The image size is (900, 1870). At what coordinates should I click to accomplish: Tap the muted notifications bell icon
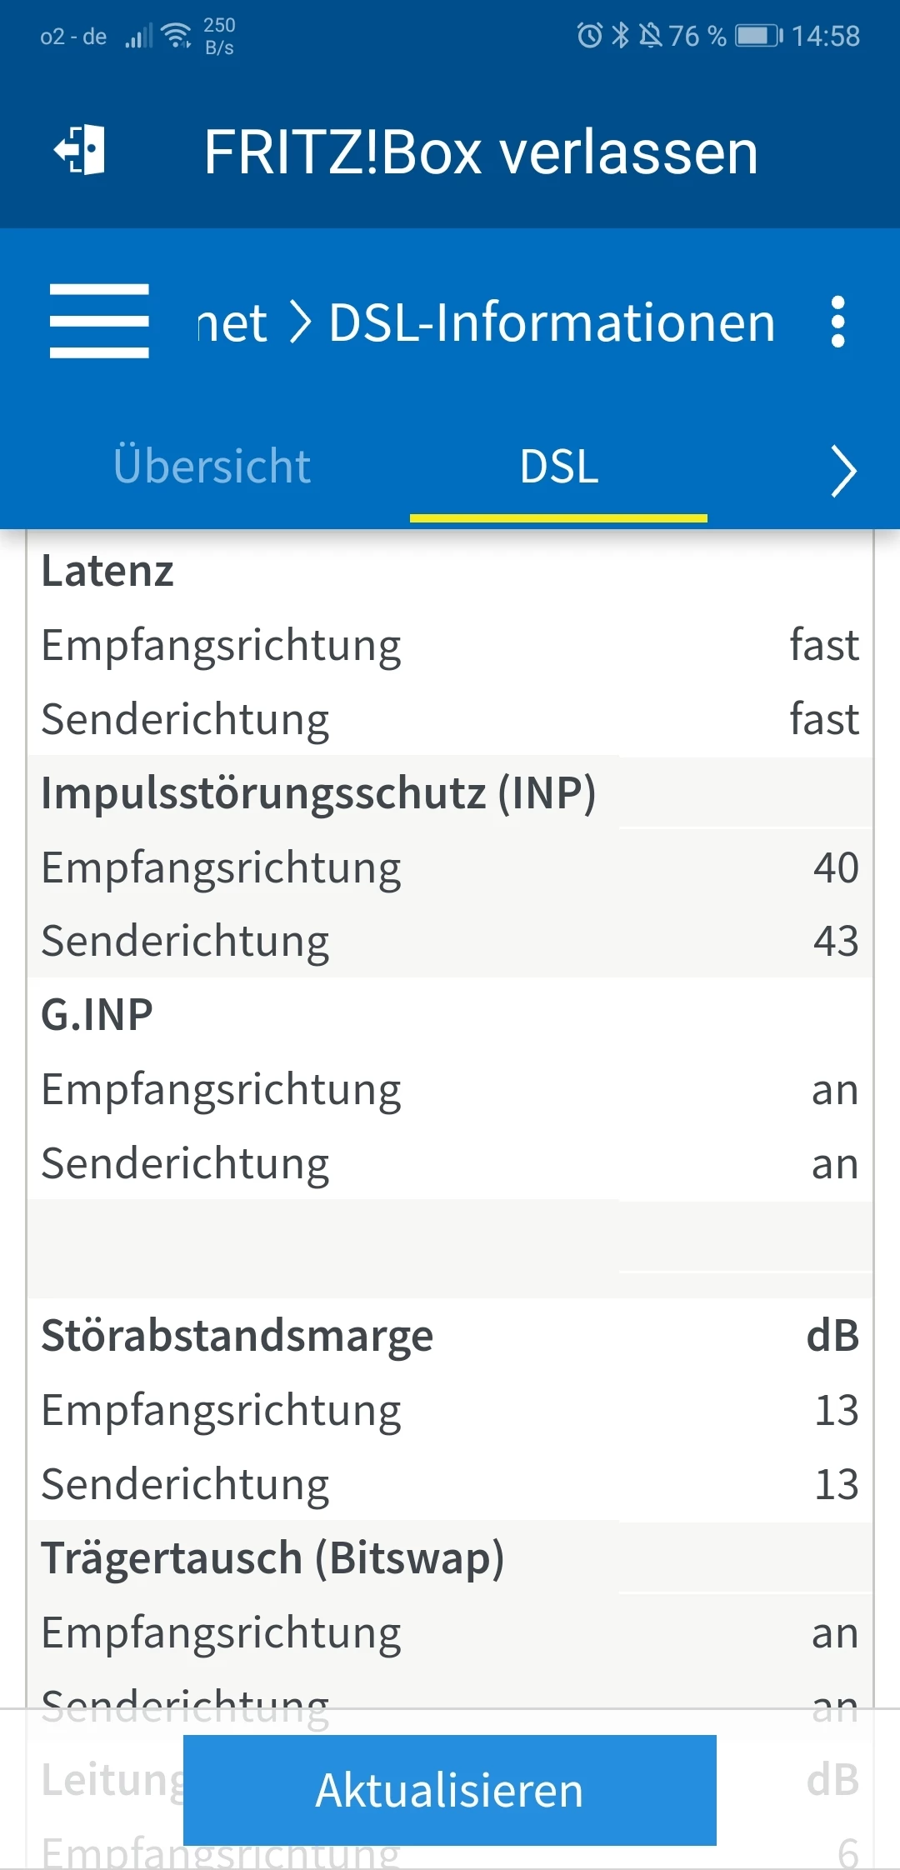pos(650,36)
